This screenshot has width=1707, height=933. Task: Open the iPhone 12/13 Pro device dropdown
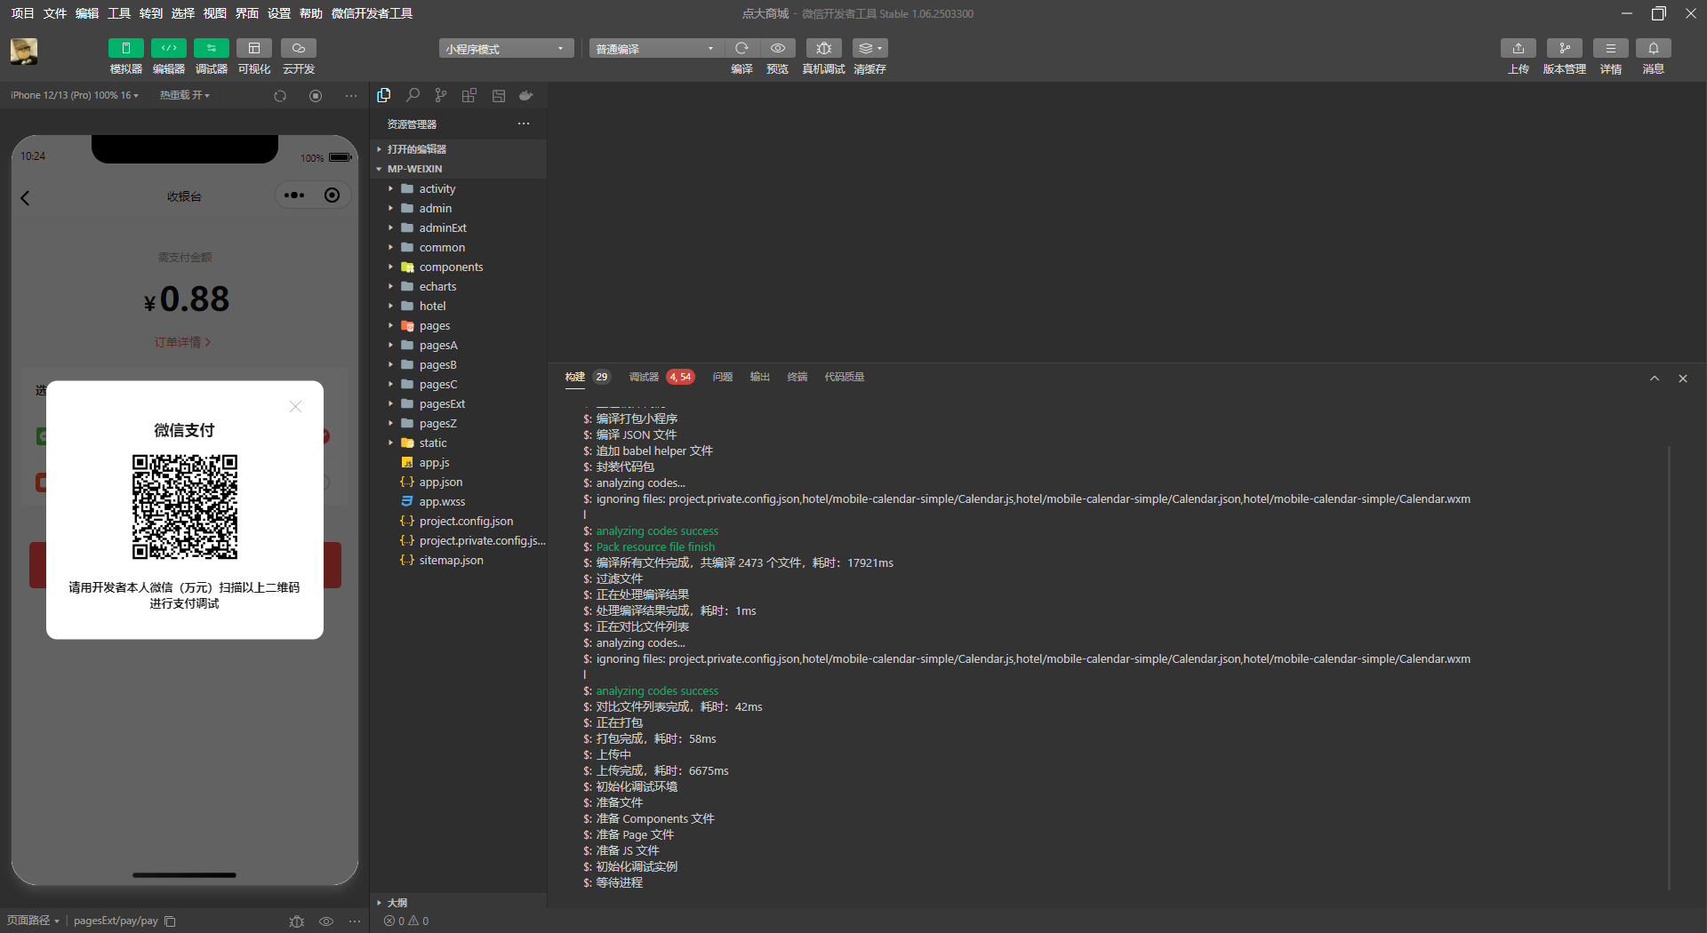(75, 95)
